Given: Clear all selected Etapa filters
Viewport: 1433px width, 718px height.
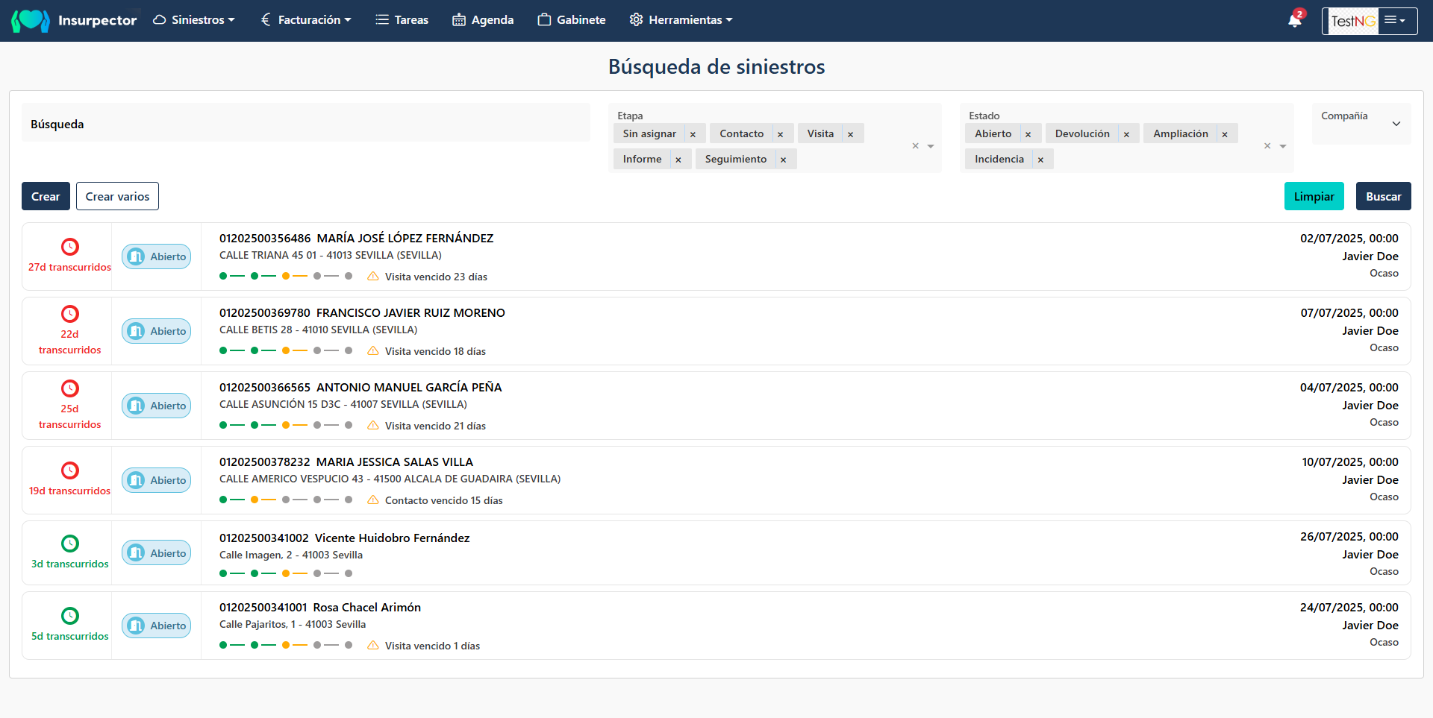Looking at the screenshot, I should coord(915,146).
